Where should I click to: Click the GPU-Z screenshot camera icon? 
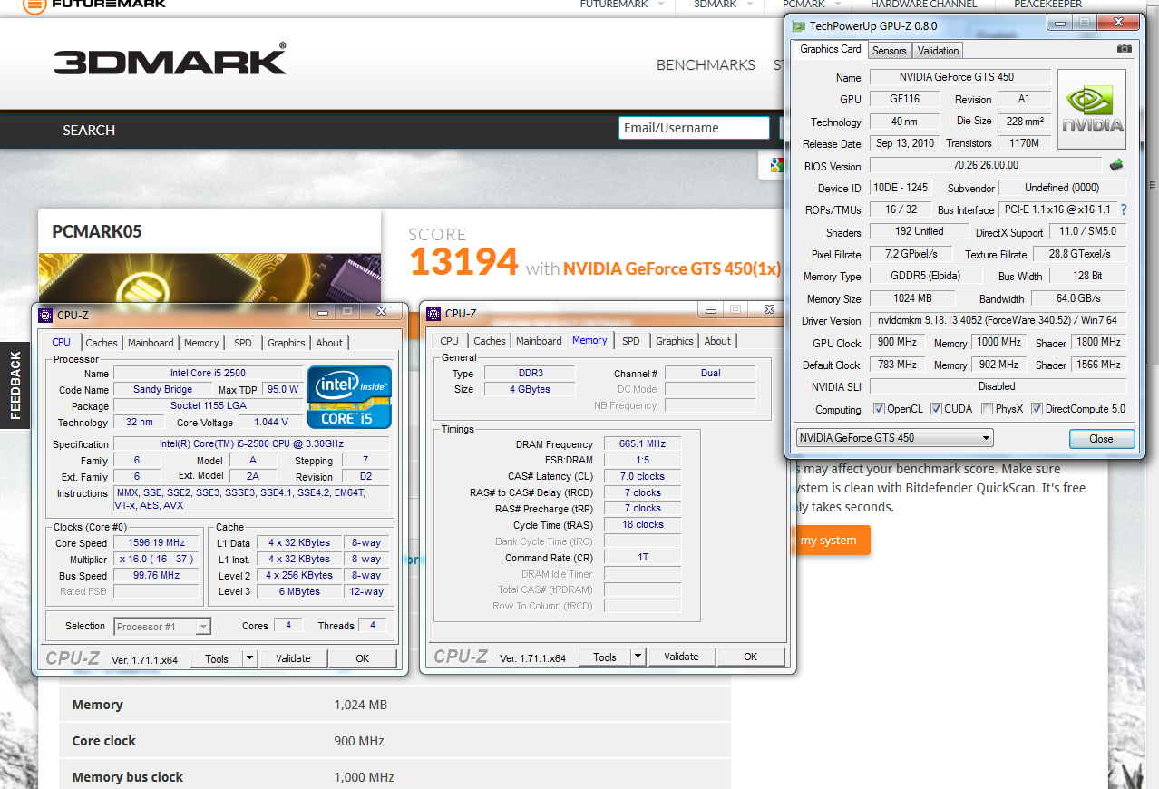coord(1125,49)
